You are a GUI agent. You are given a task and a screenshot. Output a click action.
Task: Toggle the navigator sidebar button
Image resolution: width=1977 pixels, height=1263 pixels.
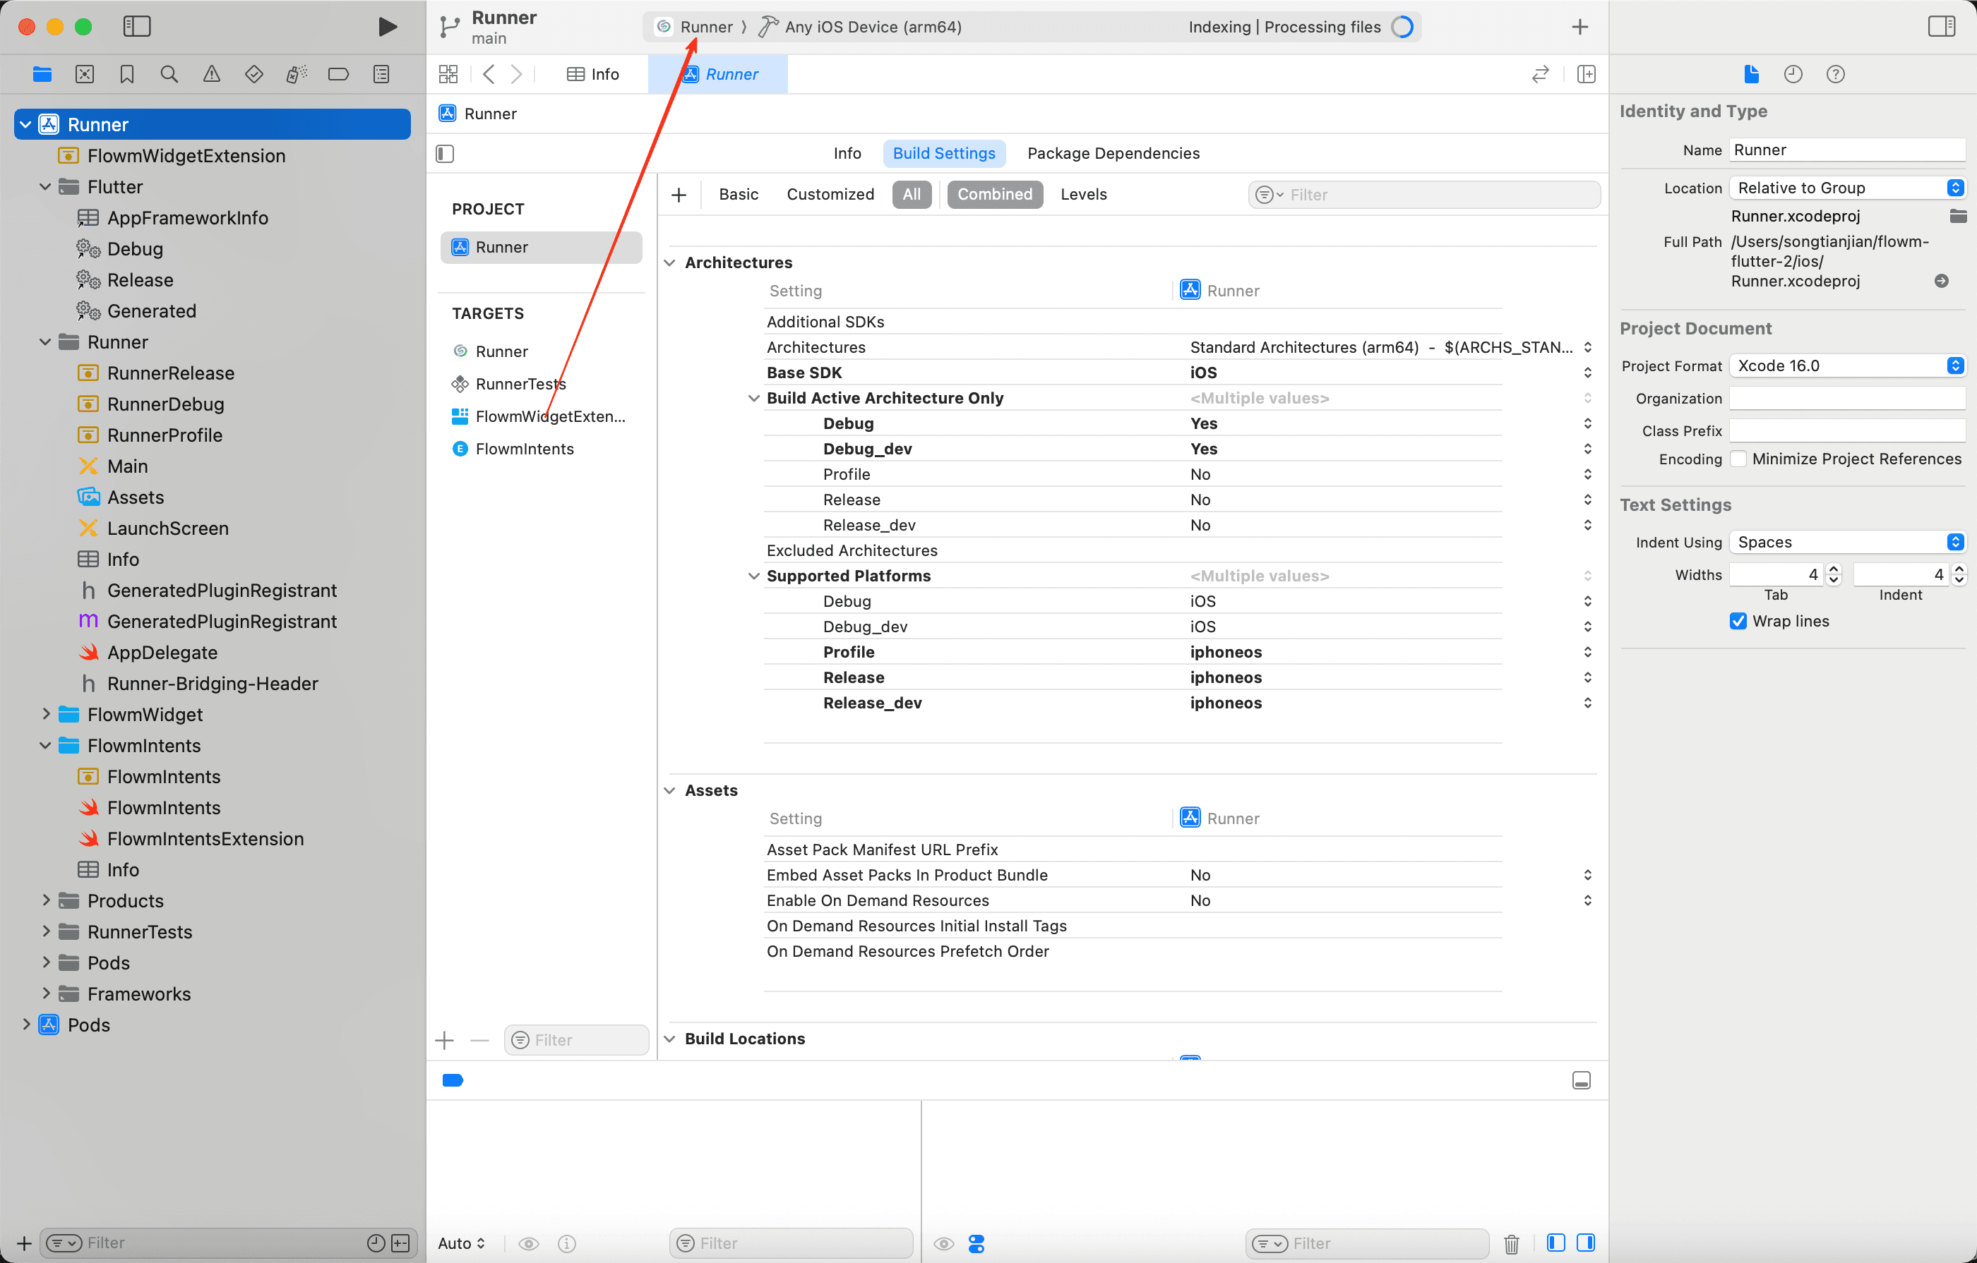(136, 26)
